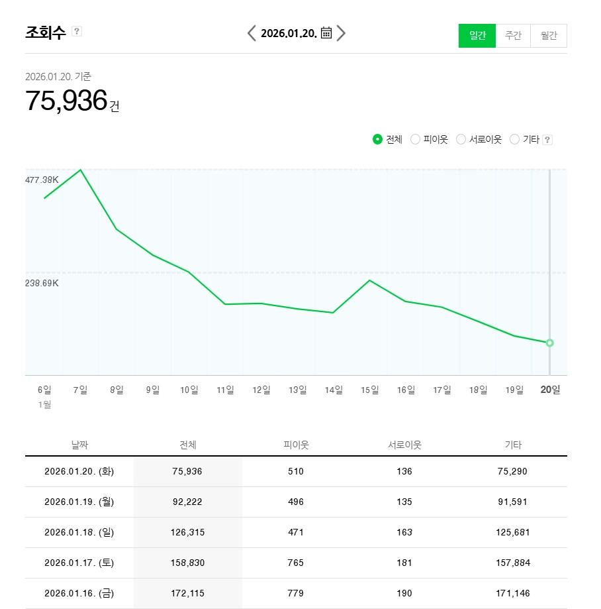Select row 2026.01.16. (금) date cell
Image resolution: width=601 pixels, height=609 pixels.
tap(79, 594)
